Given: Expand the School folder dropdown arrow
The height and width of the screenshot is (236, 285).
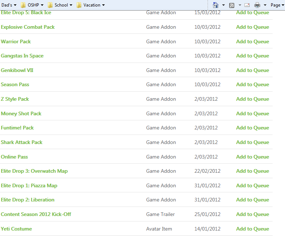Looking at the screenshot, I should click(71, 5).
